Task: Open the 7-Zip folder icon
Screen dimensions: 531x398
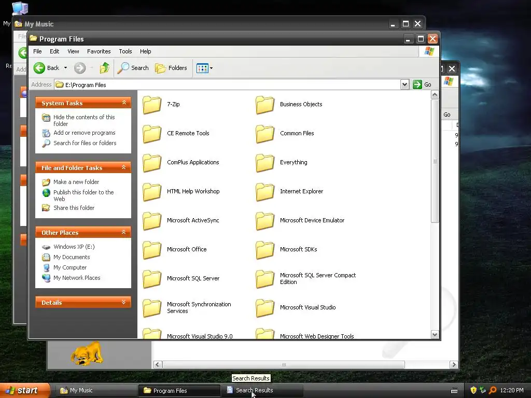Action: (x=152, y=104)
